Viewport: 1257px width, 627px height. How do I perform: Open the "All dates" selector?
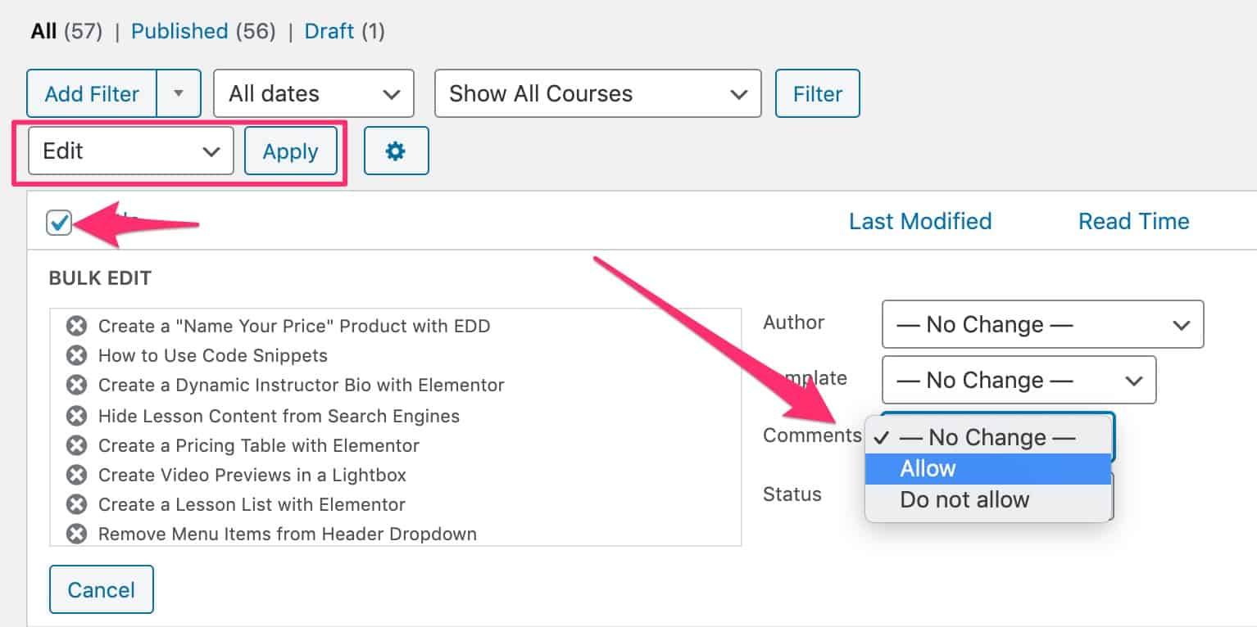[314, 93]
